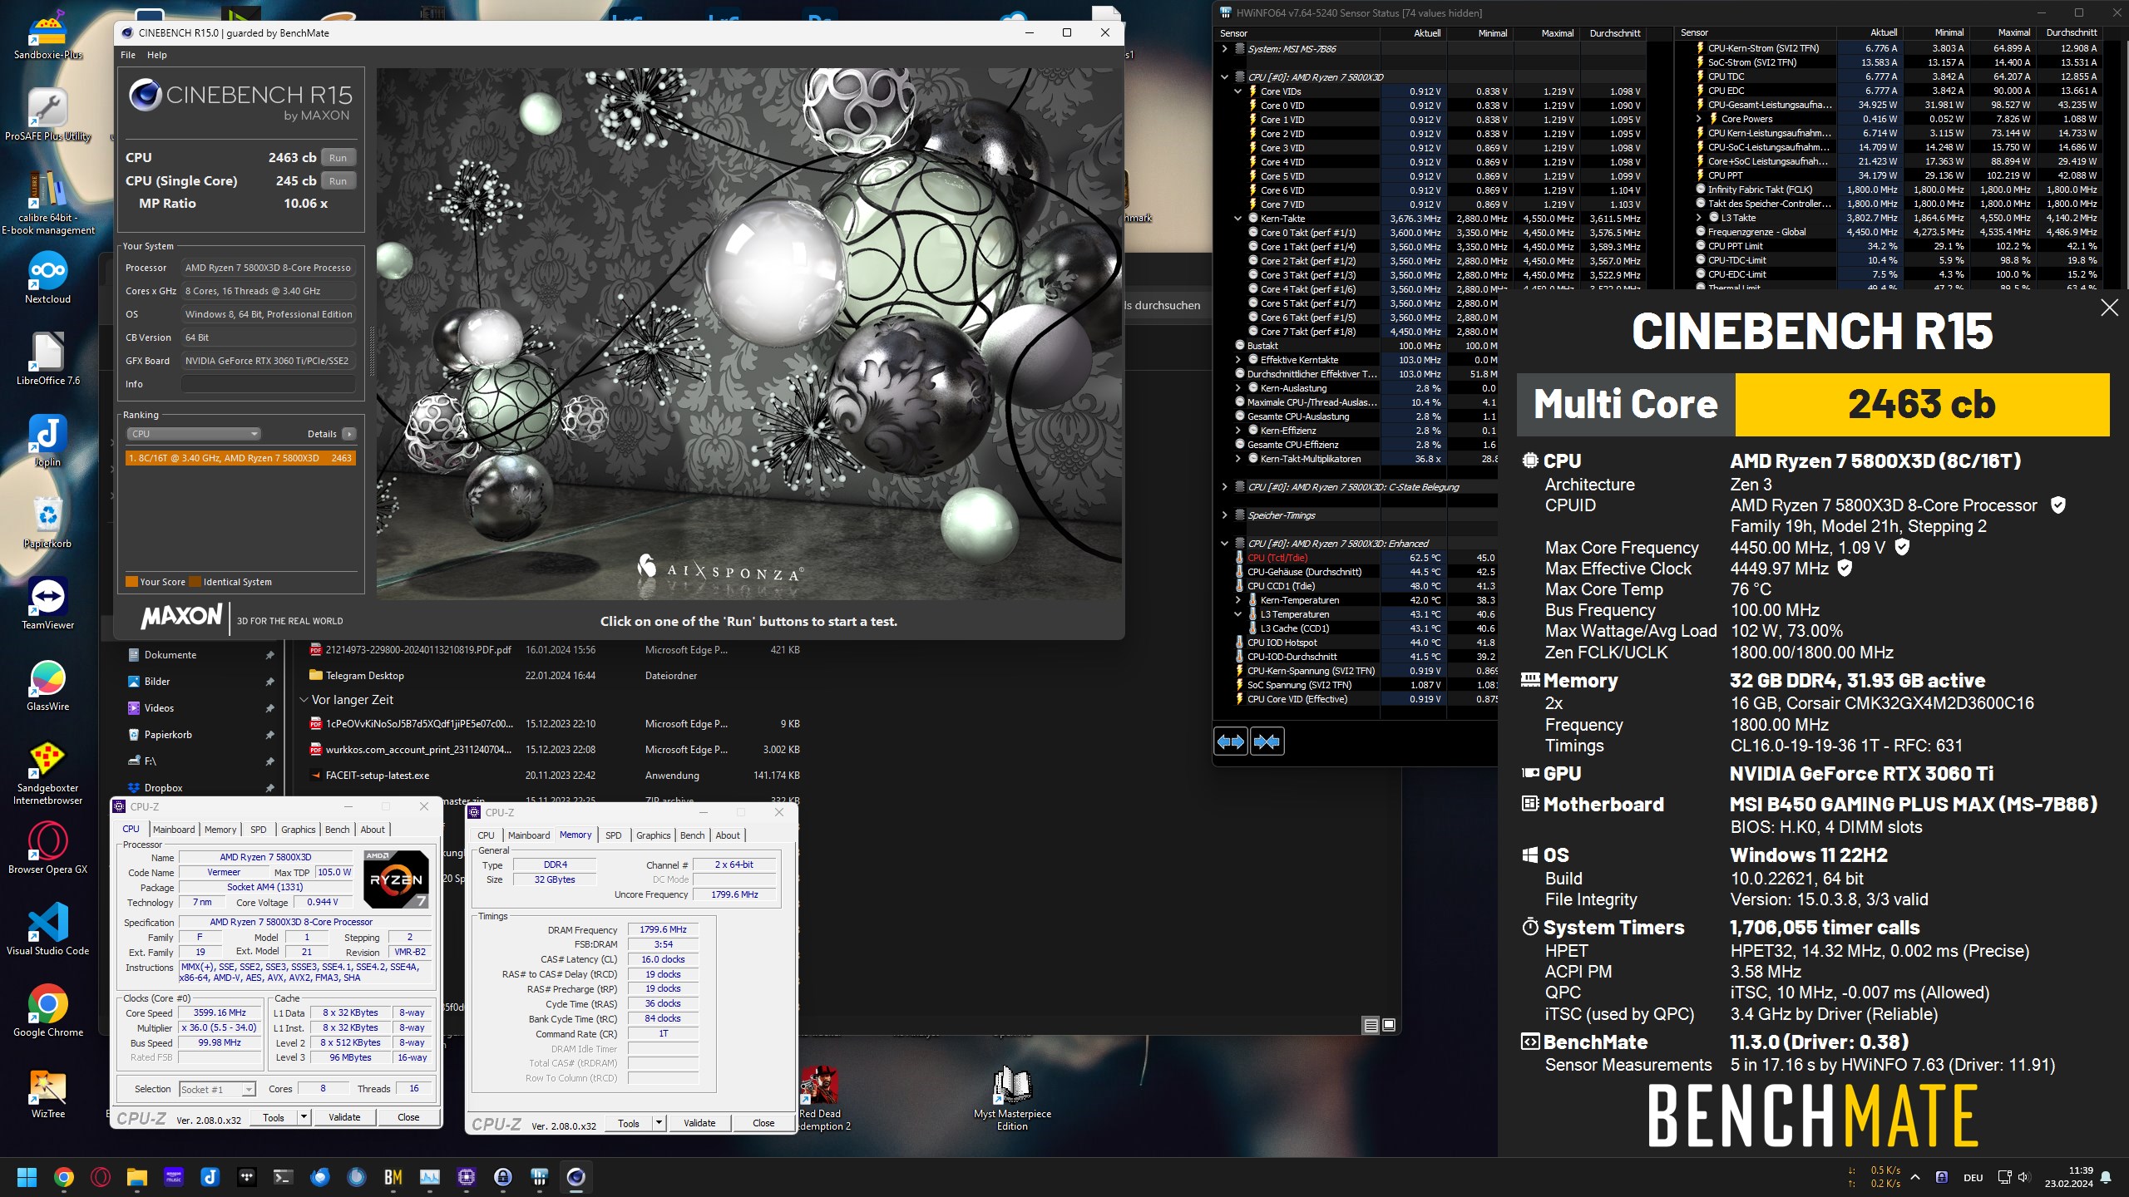The width and height of the screenshot is (2129, 1197).
Task: Click Amazon Music icon in taskbar
Action: (174, 1177)
